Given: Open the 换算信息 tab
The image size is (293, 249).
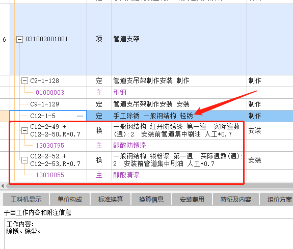Looking at the screenshot, I should [151, 199].
